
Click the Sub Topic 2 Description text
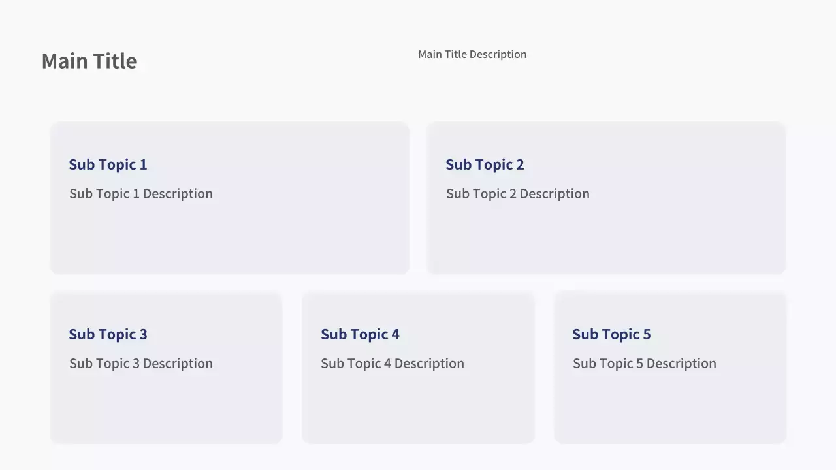point(517,194)
